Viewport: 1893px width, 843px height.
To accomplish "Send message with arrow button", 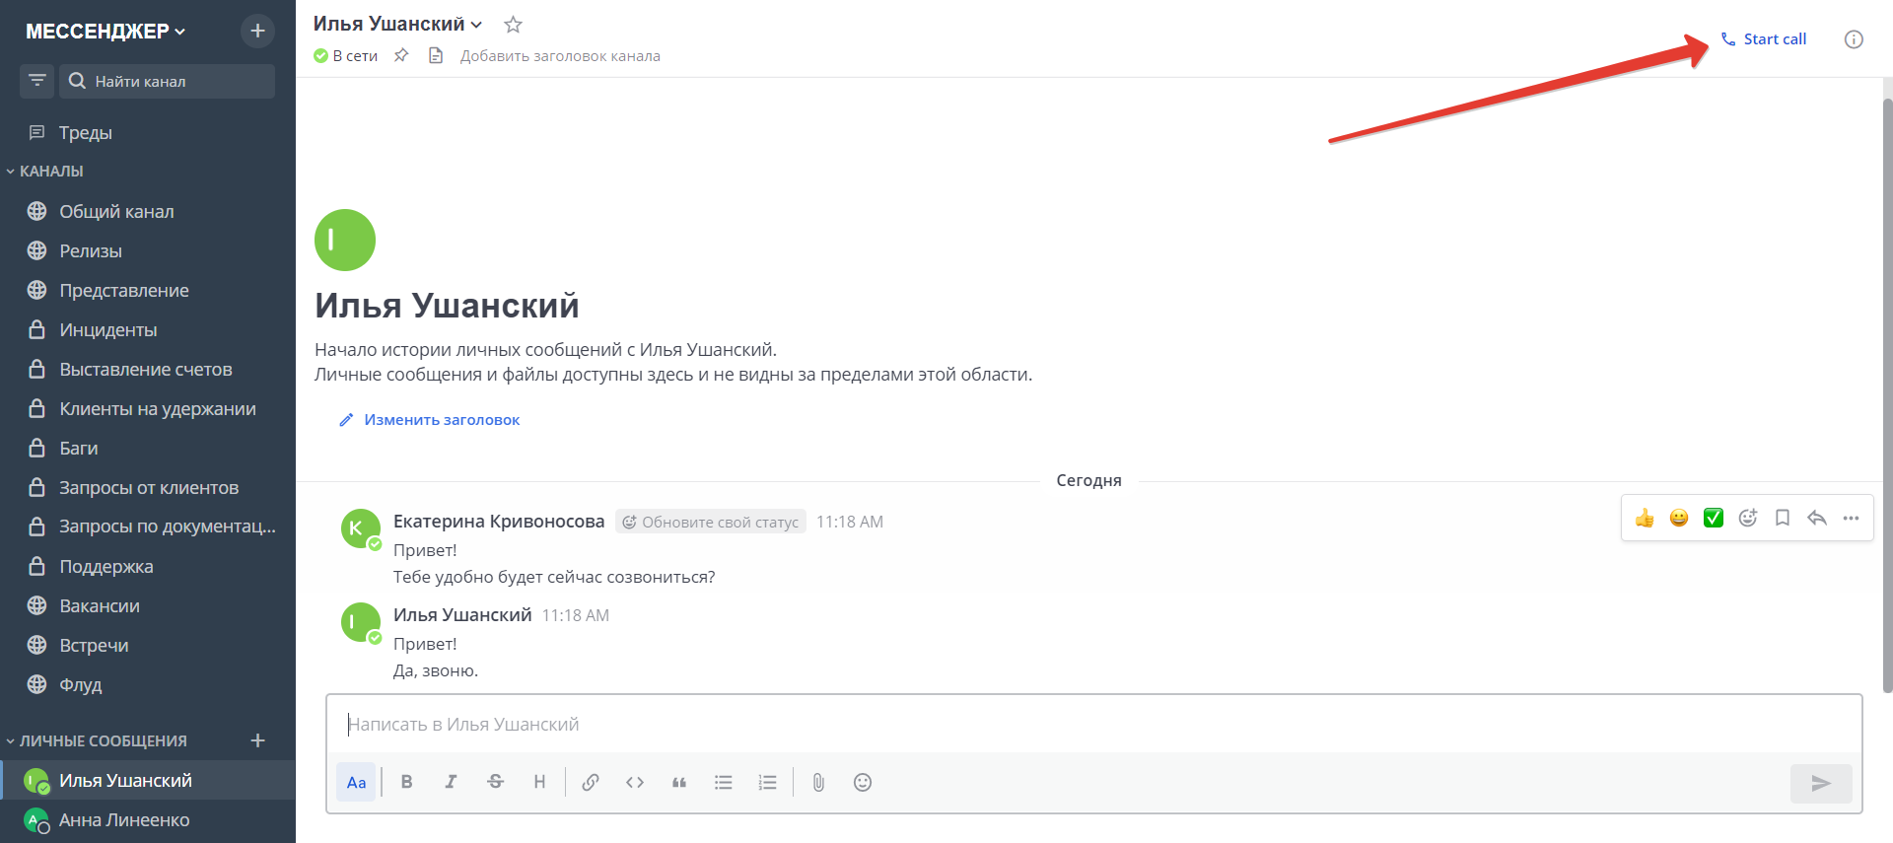I will tap(1821, 783).
